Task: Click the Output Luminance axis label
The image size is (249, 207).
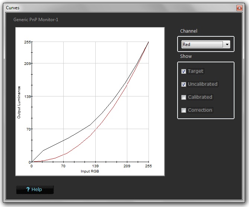Action: 19,102
